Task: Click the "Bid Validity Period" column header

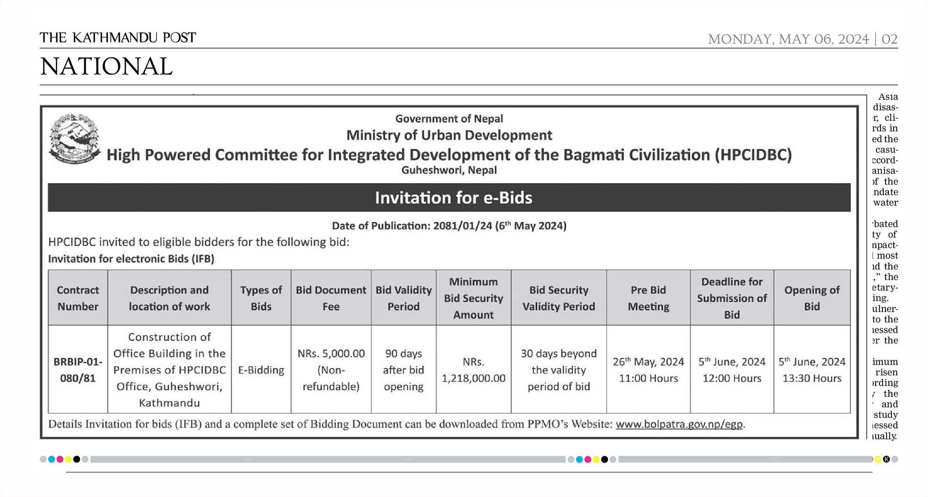Action: point(404,298)
